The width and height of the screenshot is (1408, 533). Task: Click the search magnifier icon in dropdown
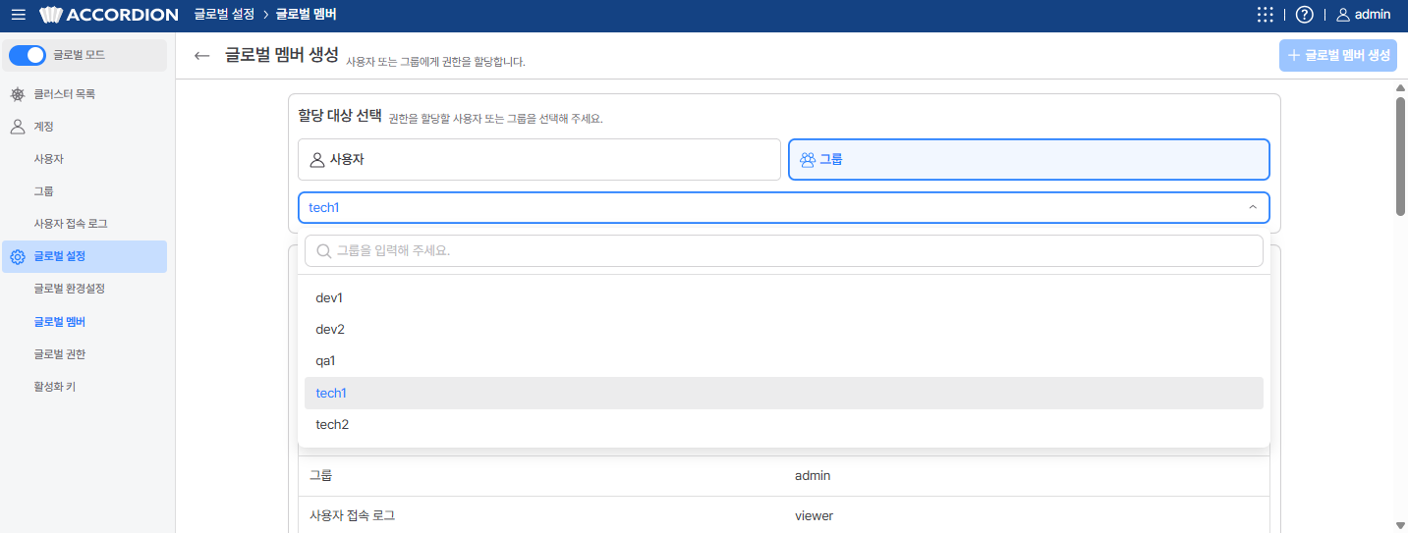click(323, 251)
